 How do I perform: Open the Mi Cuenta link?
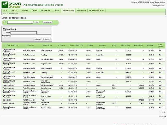pos(162,5)
